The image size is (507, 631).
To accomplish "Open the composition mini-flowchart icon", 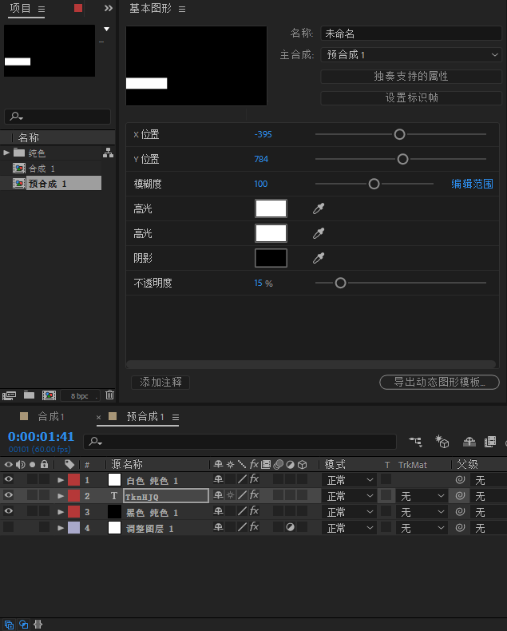I will click(x=416, y=442).
